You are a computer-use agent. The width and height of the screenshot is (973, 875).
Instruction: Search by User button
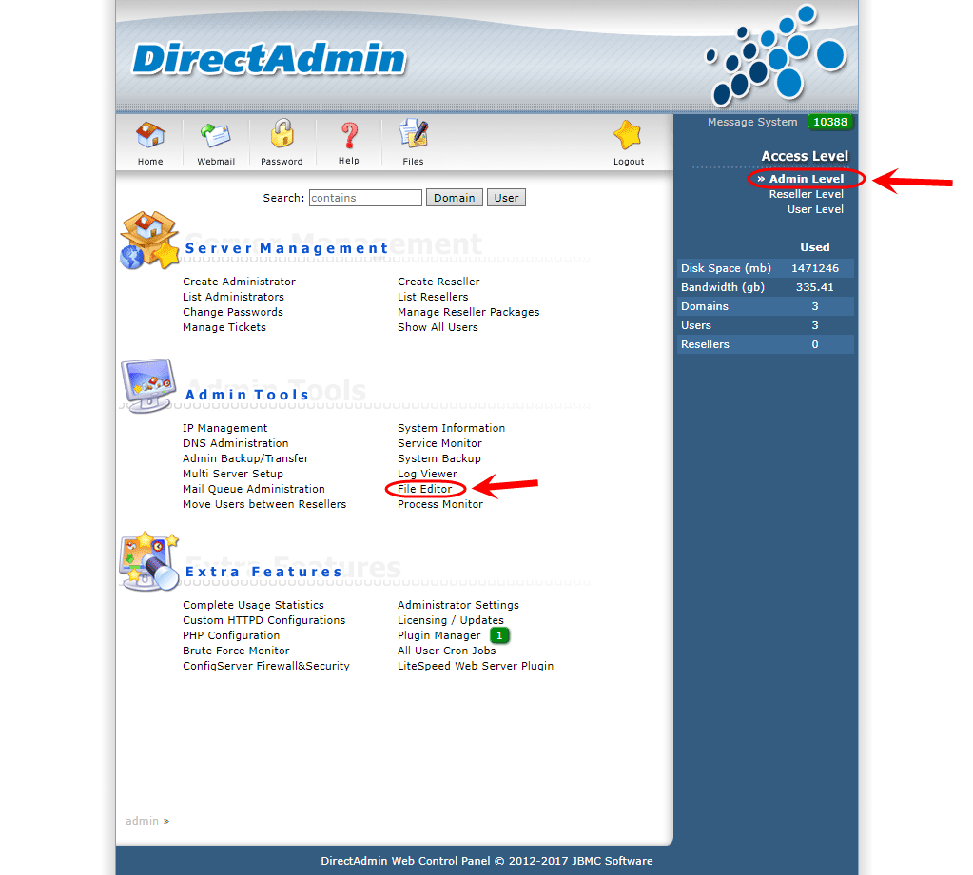(506, 198)
